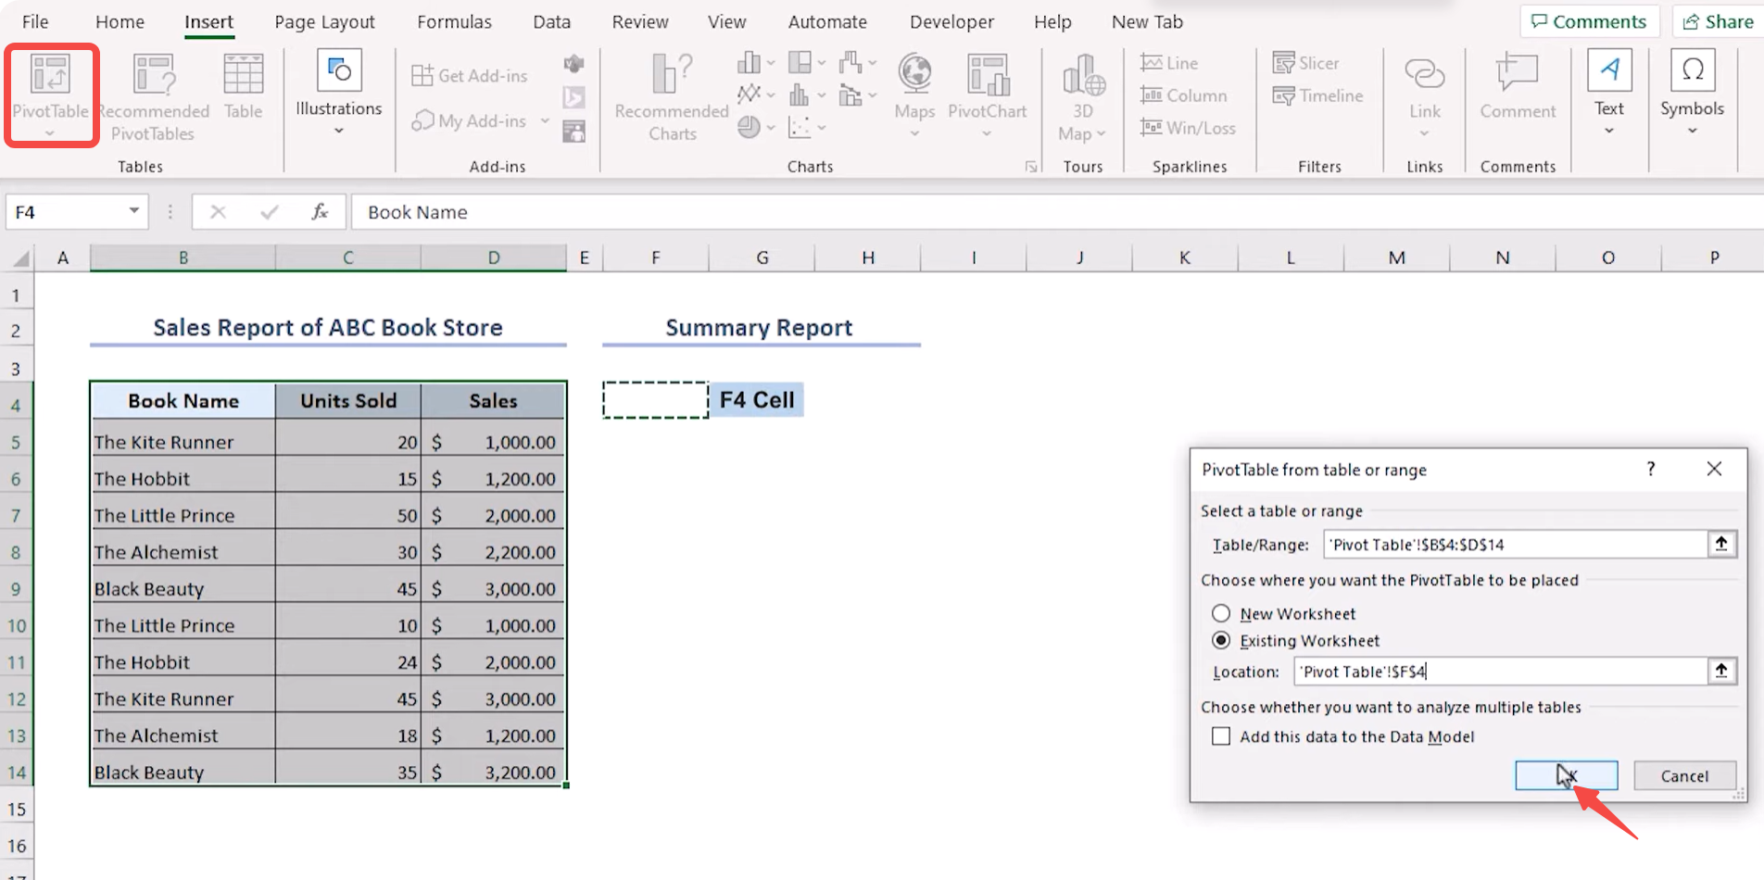Insert a Line sparkline
Screen dimensions: 1764x880
click(x=1169, y=63)
